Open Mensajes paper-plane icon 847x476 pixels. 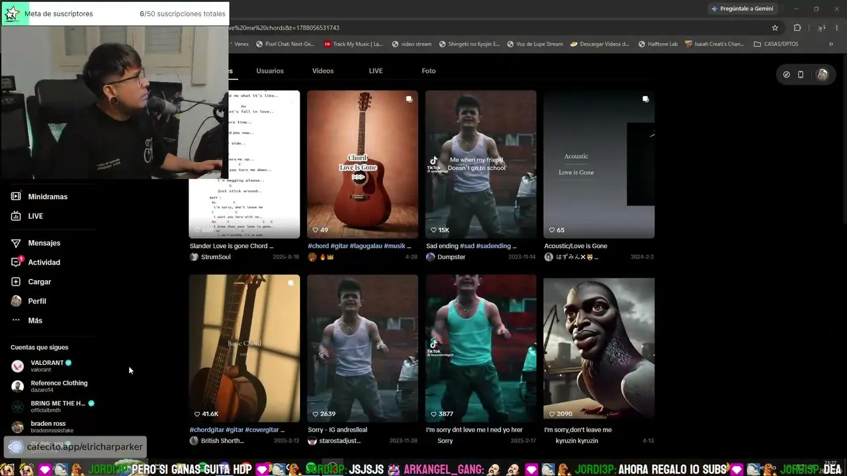[16, 243]
